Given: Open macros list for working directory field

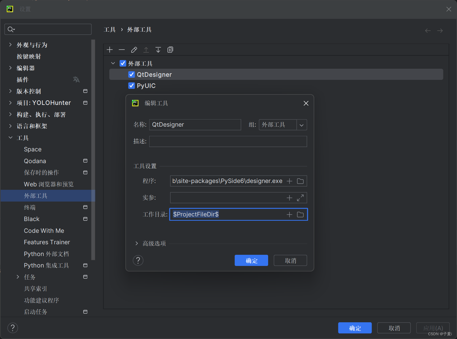Looking at the screenshot, I should click(289, 214).
